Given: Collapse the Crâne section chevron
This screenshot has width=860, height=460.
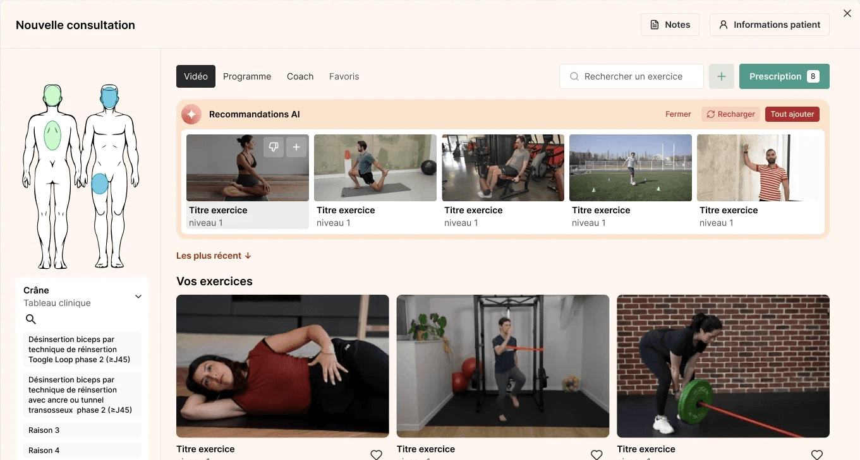Looking at the screenshot, I should (138, 297).
